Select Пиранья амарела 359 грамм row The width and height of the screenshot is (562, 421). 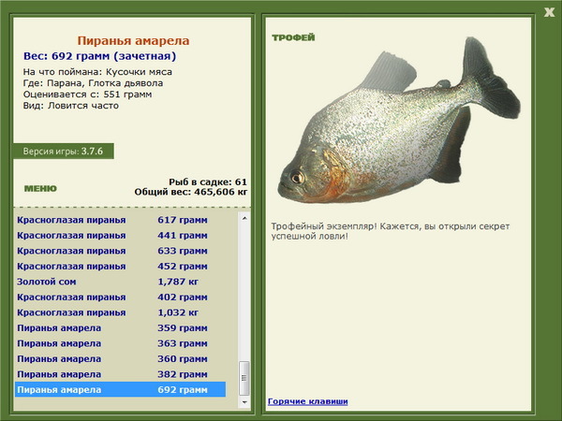[120, 327]
